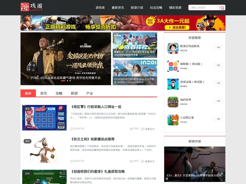Open 最新资讯 in the top navigation
Screen dimensions: 246x184
[x=118, y=7]
